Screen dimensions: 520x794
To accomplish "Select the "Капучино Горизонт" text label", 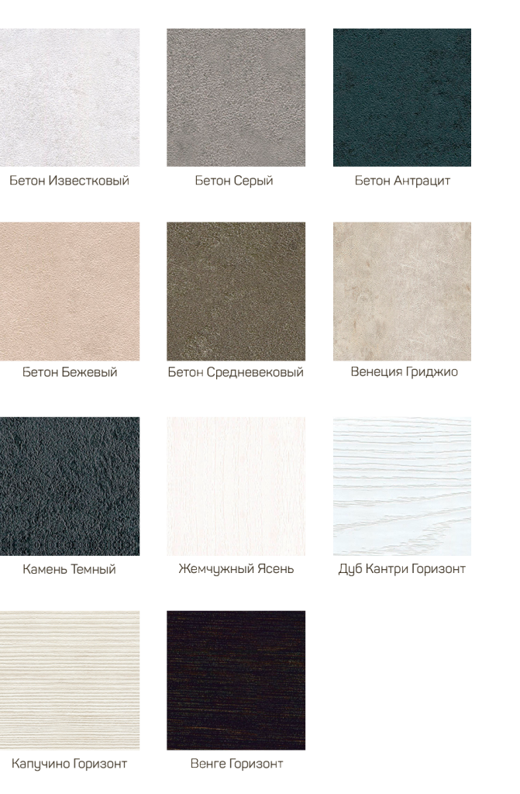I will 69,764.
